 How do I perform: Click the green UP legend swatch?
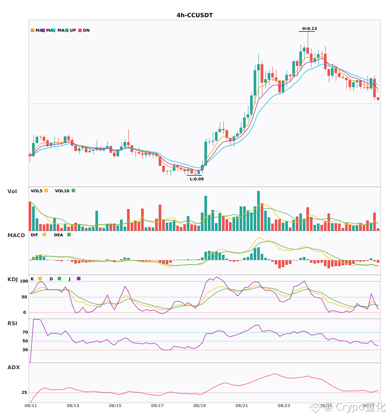67,30
